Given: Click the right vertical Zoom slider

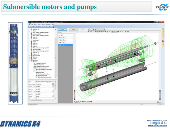Looking at the screenshot, I should (x=160, y=95).
